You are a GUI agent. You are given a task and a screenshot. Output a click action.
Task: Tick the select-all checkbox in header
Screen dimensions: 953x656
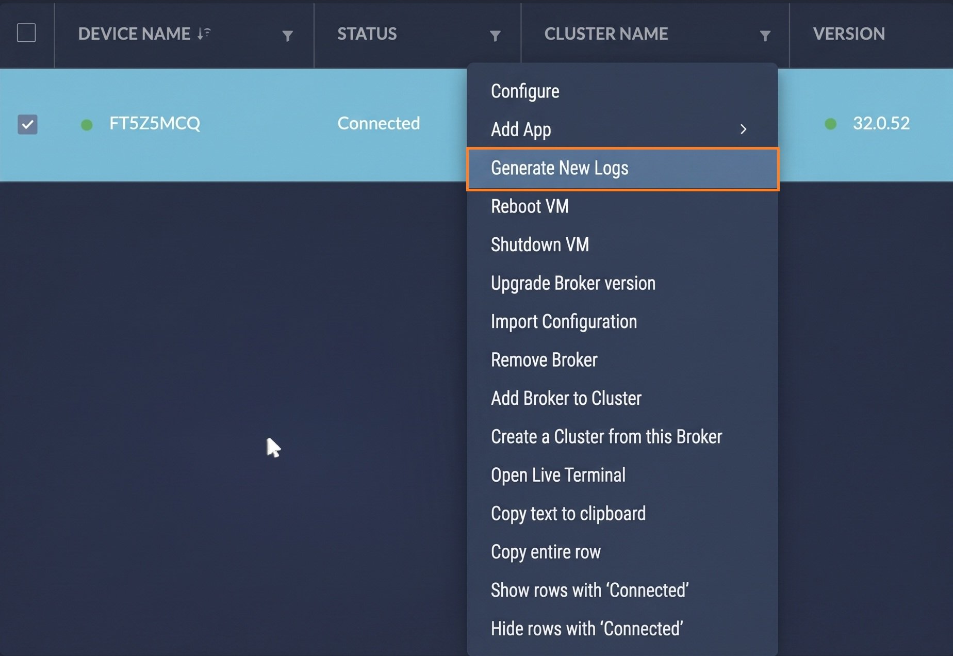pos(26,33)
